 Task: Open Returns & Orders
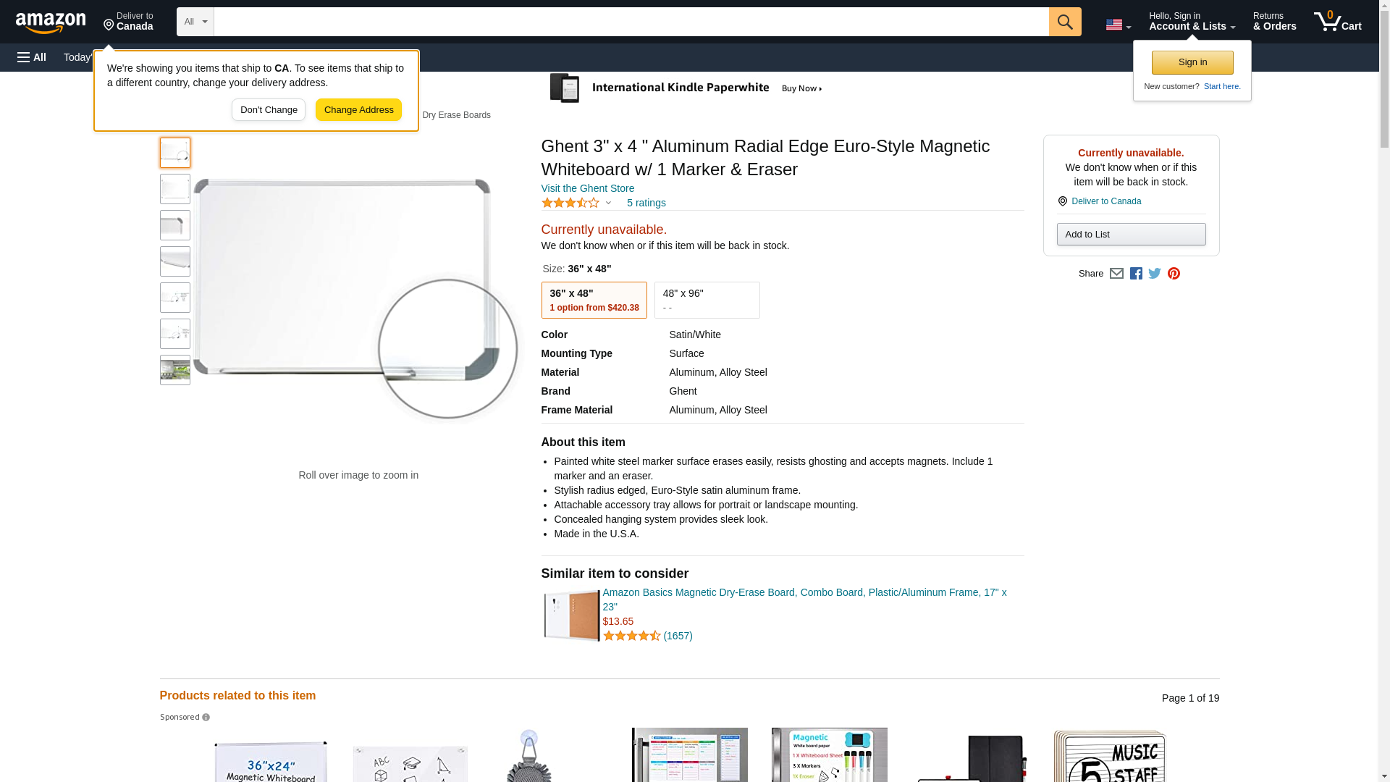tap(1274, 22)
